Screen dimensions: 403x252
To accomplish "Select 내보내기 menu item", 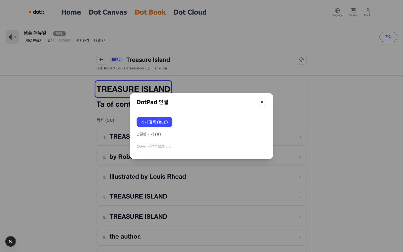I will coord(100,41).
